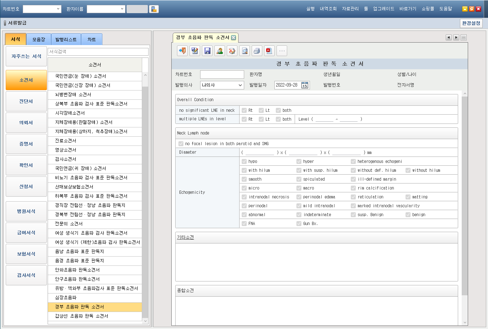Image resolution: width=488 pixels, height=329 pixels.
Task: Switch to the 발행리스트 tab
Action: 66,39
